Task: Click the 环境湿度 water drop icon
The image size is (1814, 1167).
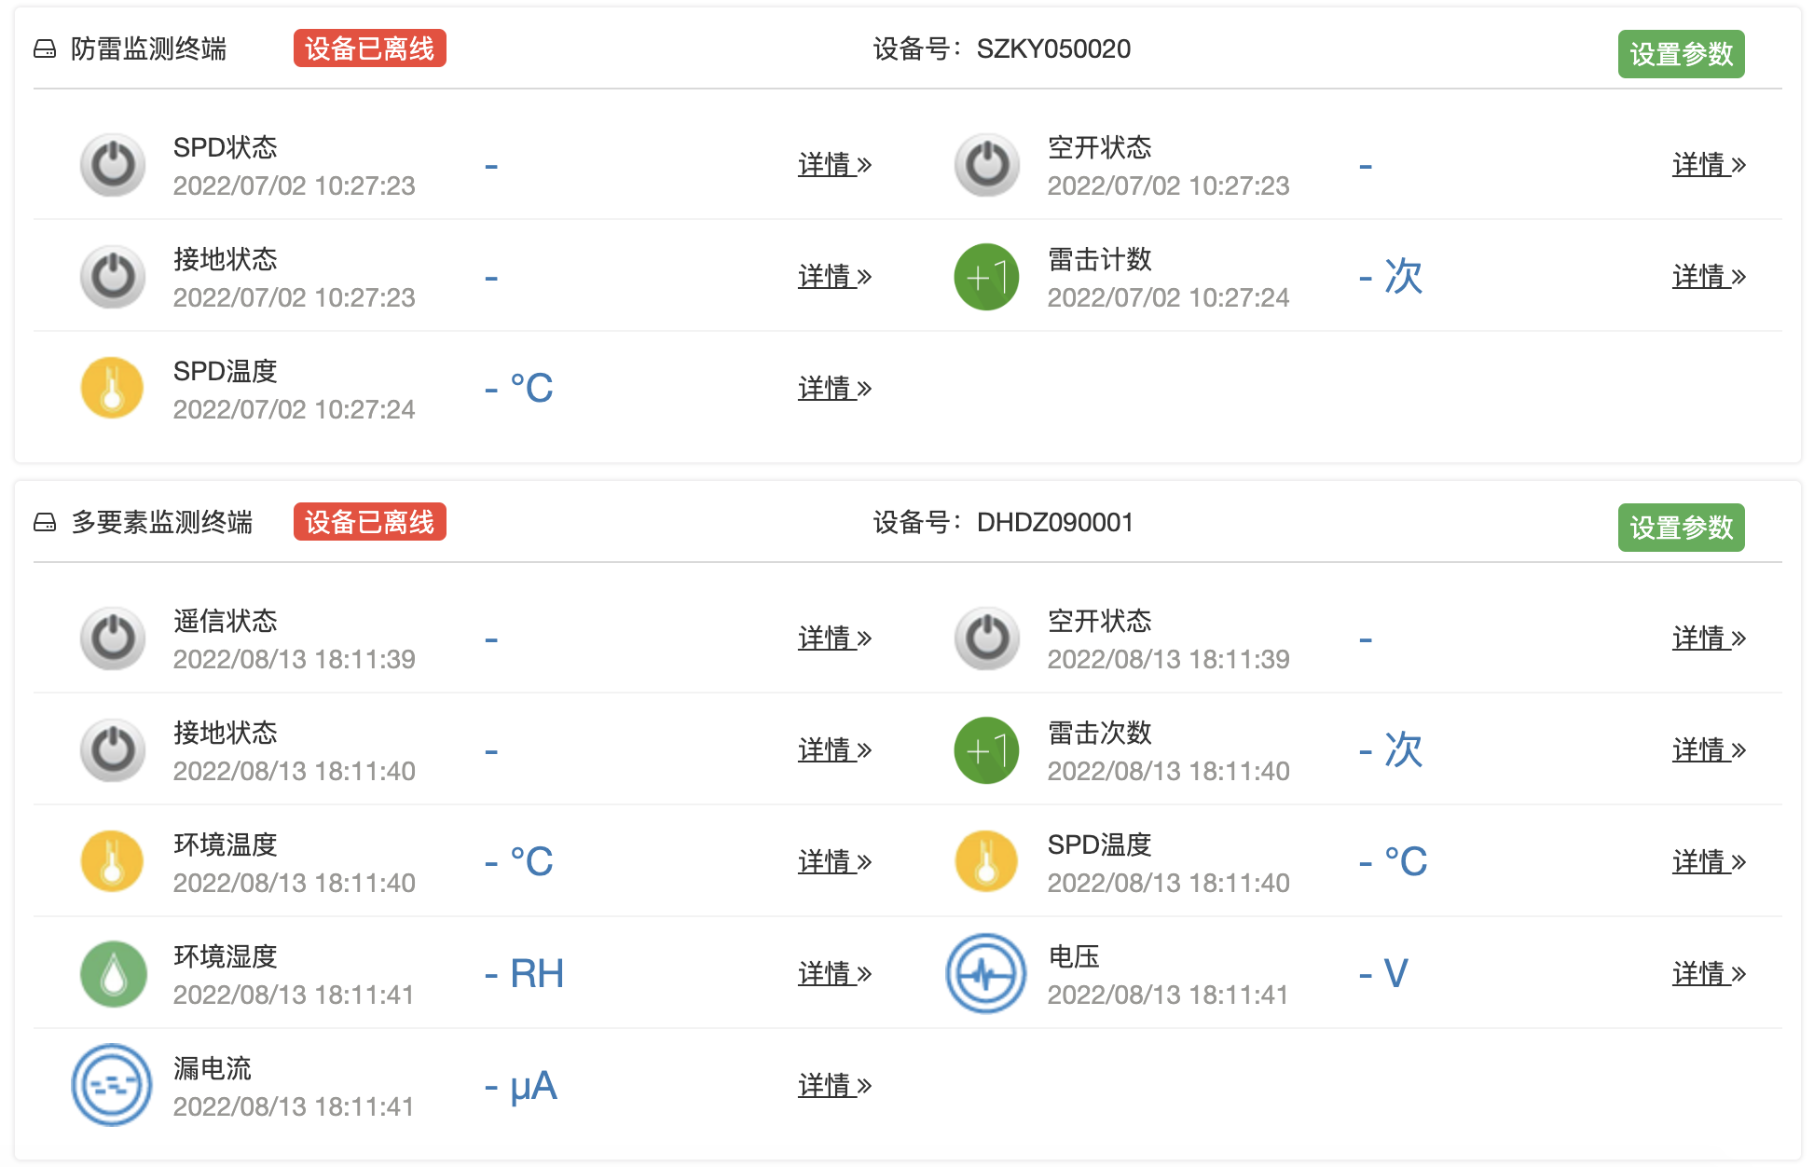Action: 113,974
